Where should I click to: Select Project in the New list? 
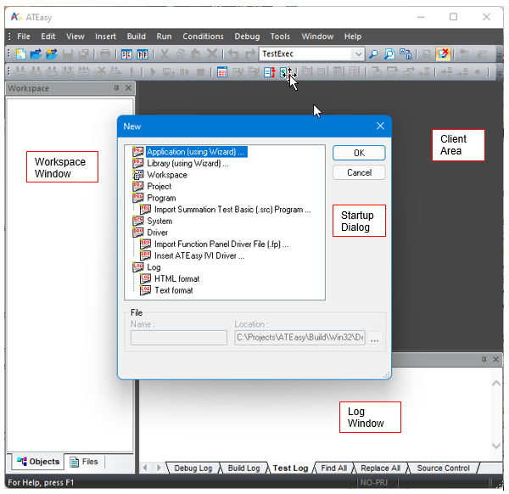click(x=159, y=187)
